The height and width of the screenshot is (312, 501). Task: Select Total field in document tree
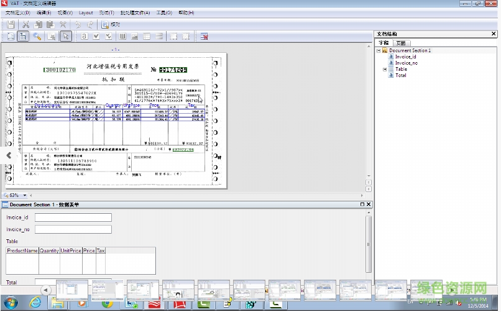401,75
